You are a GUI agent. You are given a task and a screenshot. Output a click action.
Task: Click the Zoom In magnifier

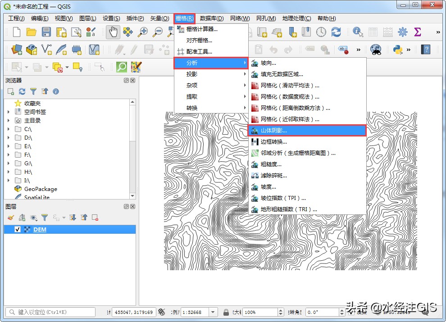click(x=143, y=32)
